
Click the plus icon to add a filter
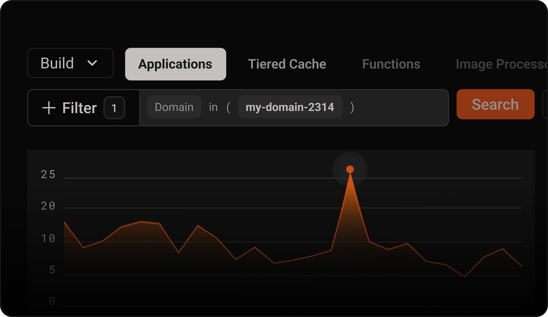coord(49,107)
